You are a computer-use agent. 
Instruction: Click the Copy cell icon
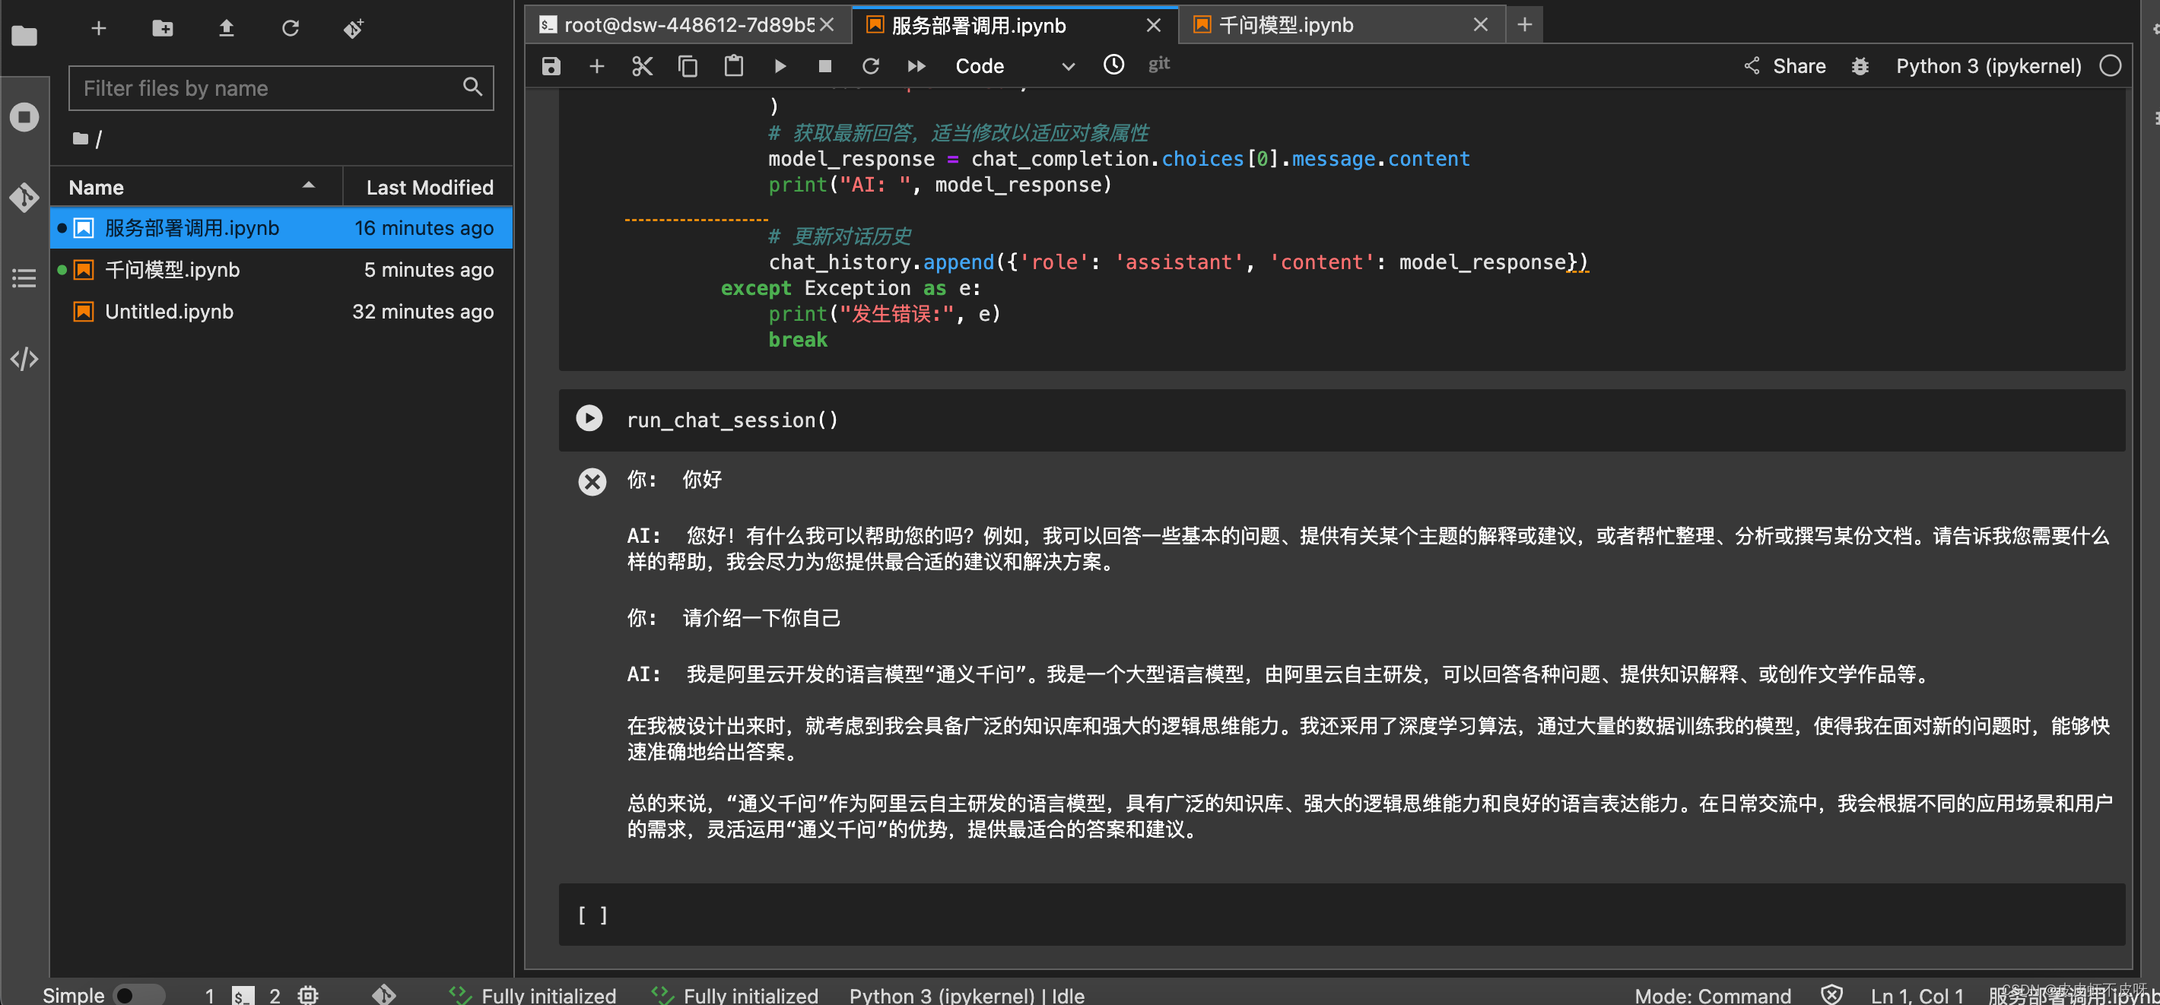(686, 66)
